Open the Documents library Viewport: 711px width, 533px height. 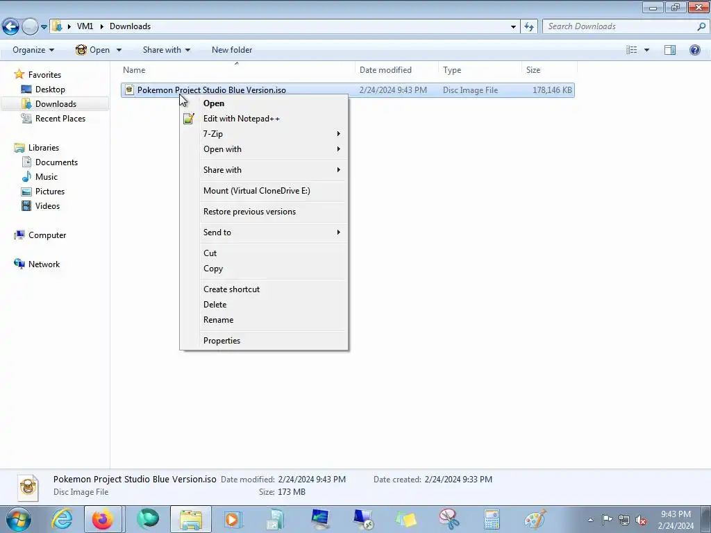coord(56,162)
